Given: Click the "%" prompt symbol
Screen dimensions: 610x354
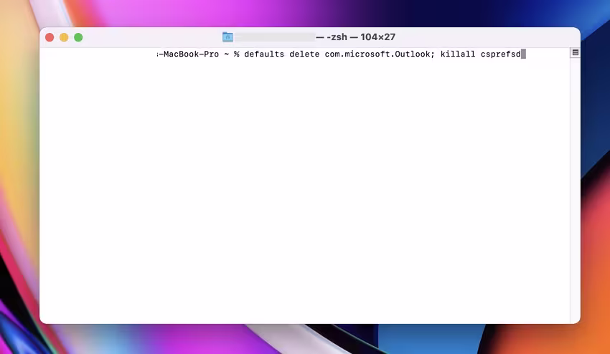Looking at the screenshot, I should (x=237, y=54).
